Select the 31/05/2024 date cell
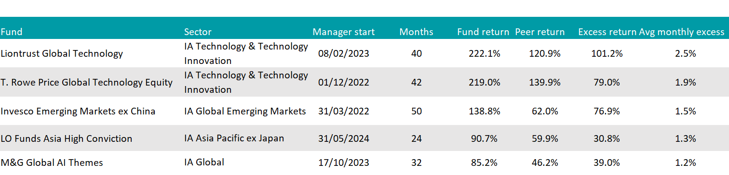Image resolution: width=729 pixels, height=175 pixels. click(x=343, y=138)
